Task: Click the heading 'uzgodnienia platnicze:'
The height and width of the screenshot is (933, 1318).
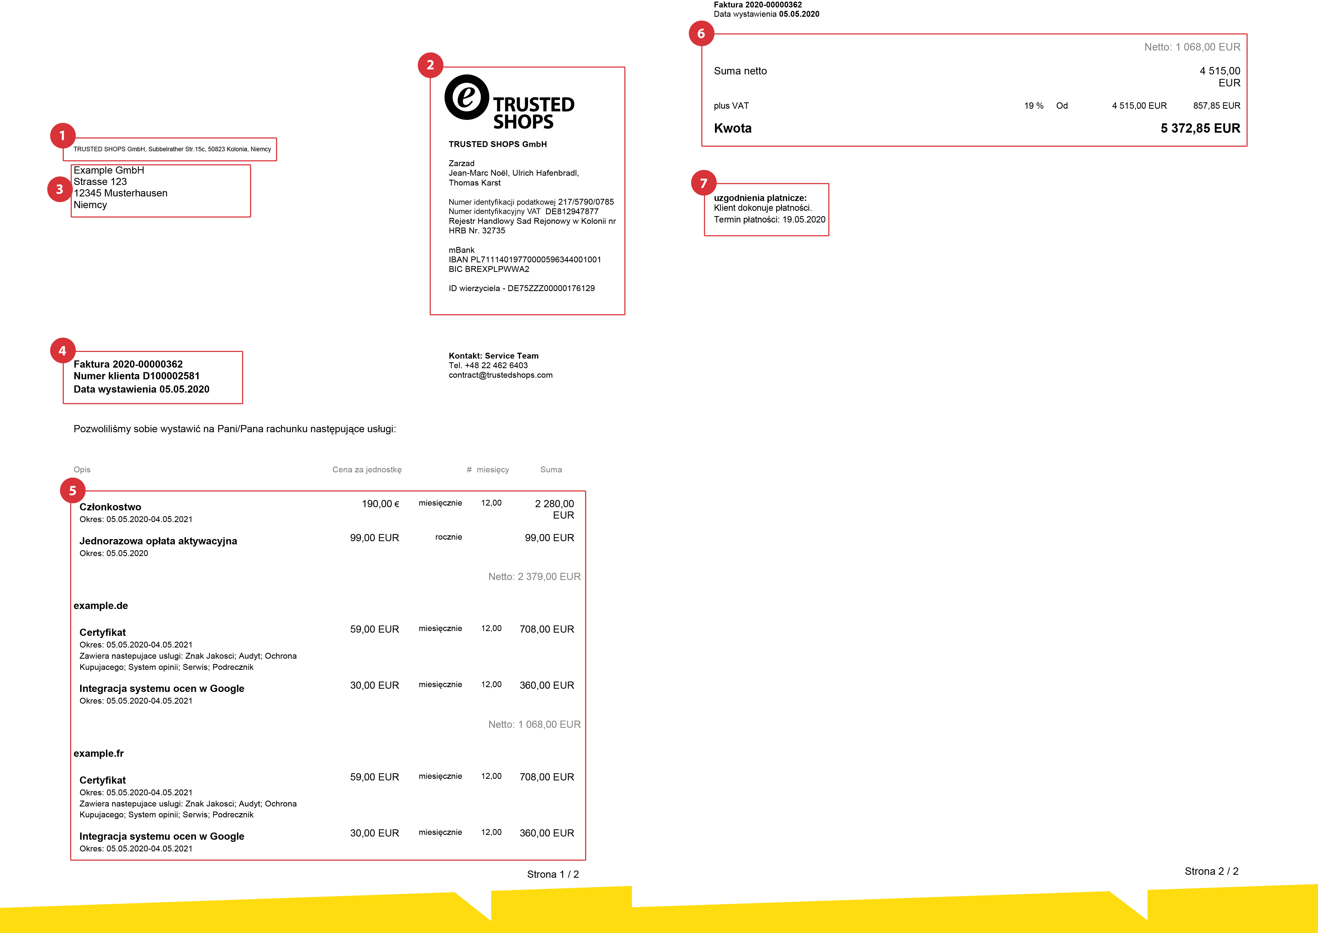Action: pos(760,198)
